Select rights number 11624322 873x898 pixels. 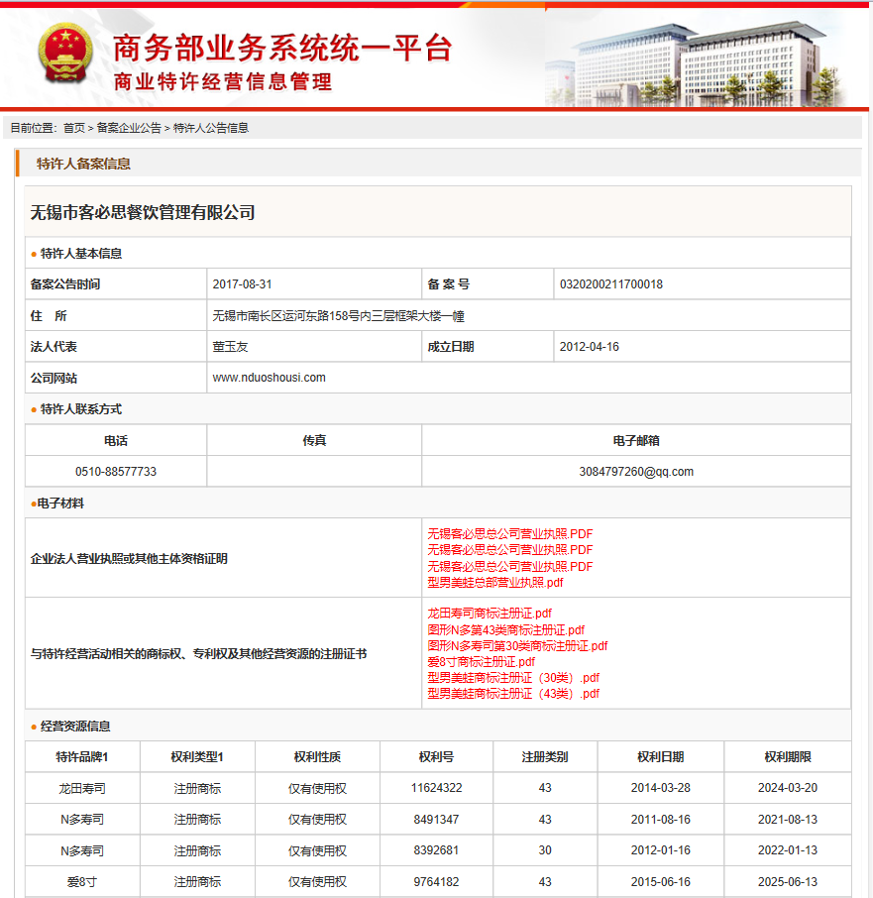click(436, 788)
